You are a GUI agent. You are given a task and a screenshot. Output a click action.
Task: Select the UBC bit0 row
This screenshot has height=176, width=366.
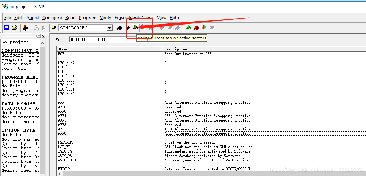pyautogui.click(x=66, y=94)
